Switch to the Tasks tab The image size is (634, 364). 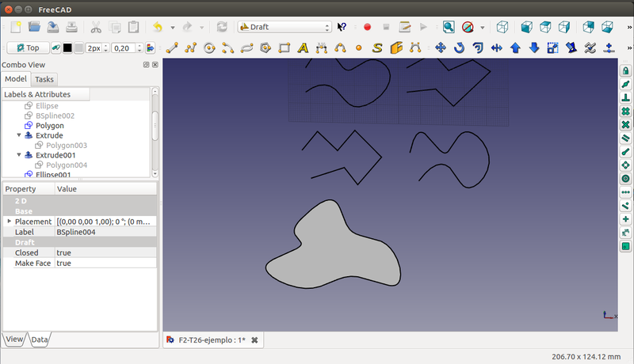44,79
